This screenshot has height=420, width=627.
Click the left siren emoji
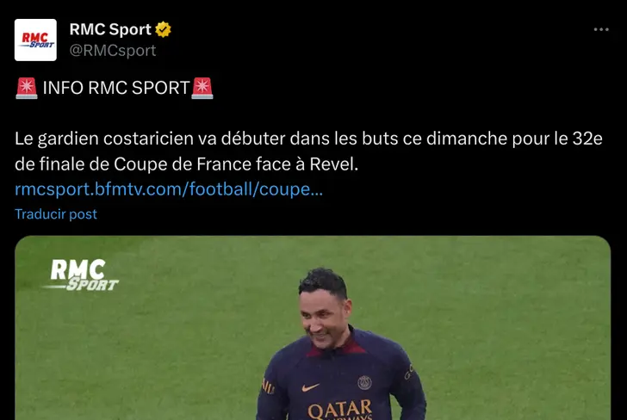(27, 88)
